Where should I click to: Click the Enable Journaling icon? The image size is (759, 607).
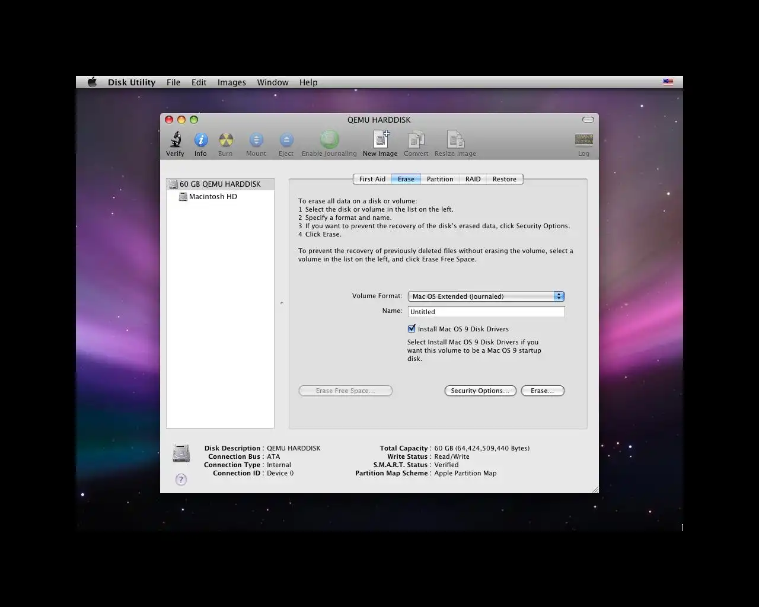pyautogui.click(x=329, y=139)
